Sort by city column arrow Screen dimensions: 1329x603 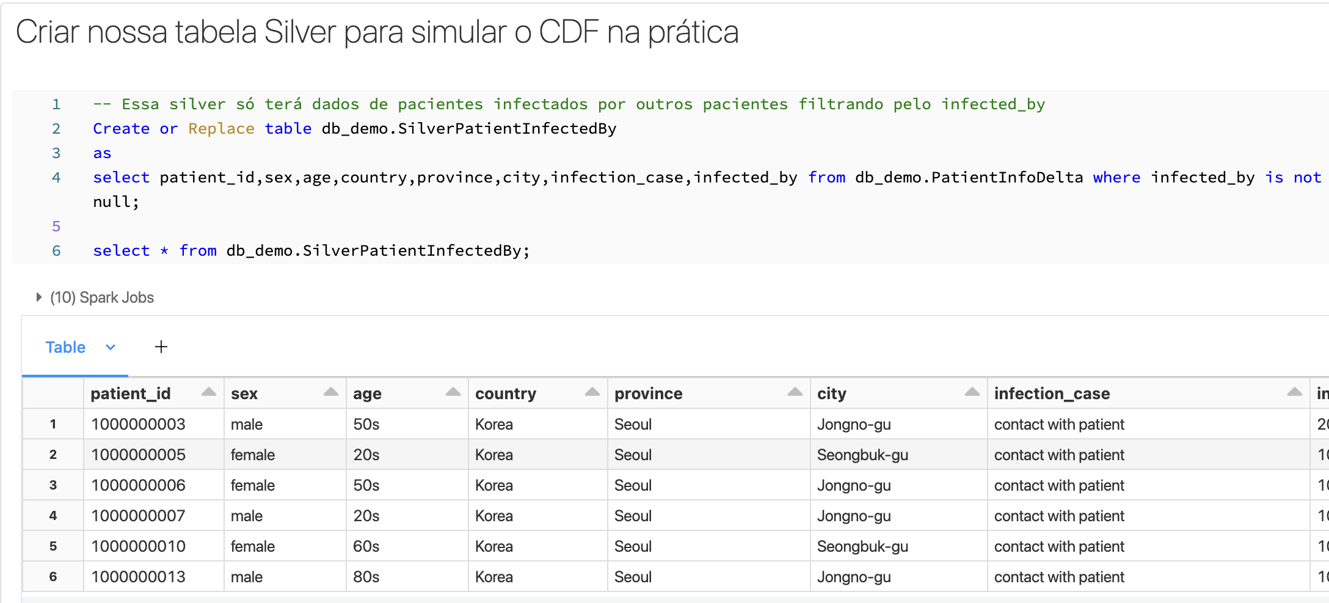[972, 392]
